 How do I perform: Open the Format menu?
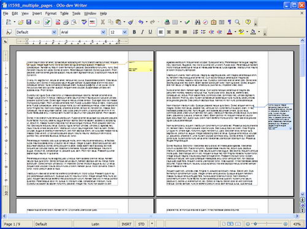click(x=51, y=14)
